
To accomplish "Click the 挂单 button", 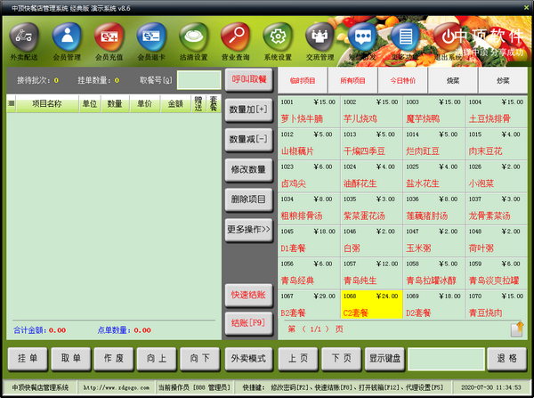I will [28, 359].
